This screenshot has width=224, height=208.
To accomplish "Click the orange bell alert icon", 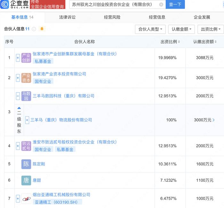I will [x=42, y=29].
